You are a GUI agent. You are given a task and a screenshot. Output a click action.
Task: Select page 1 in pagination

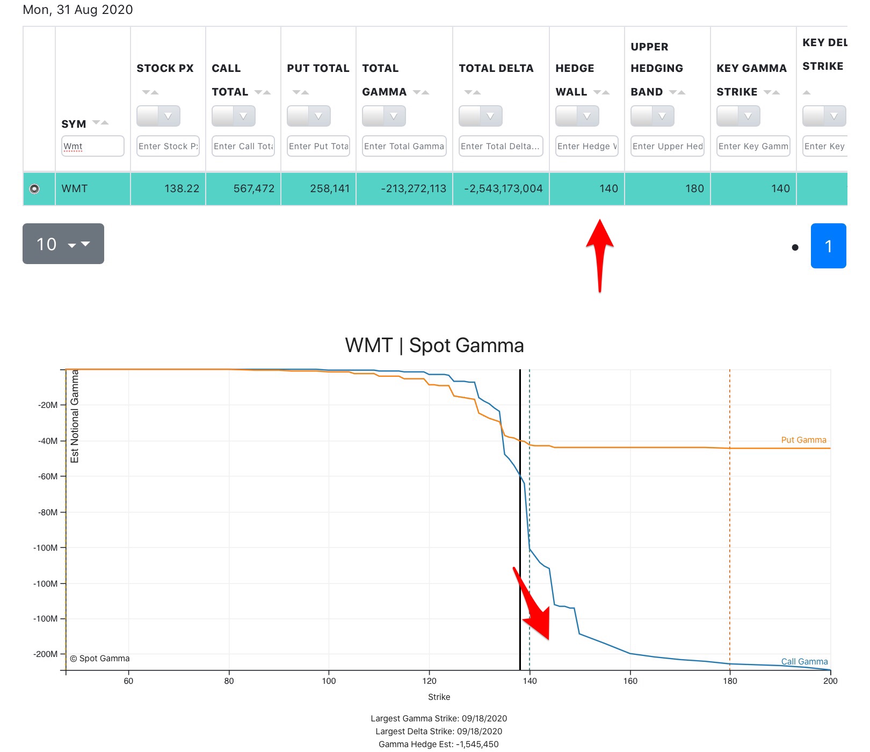pyautogui.click(x=829, y=246)
